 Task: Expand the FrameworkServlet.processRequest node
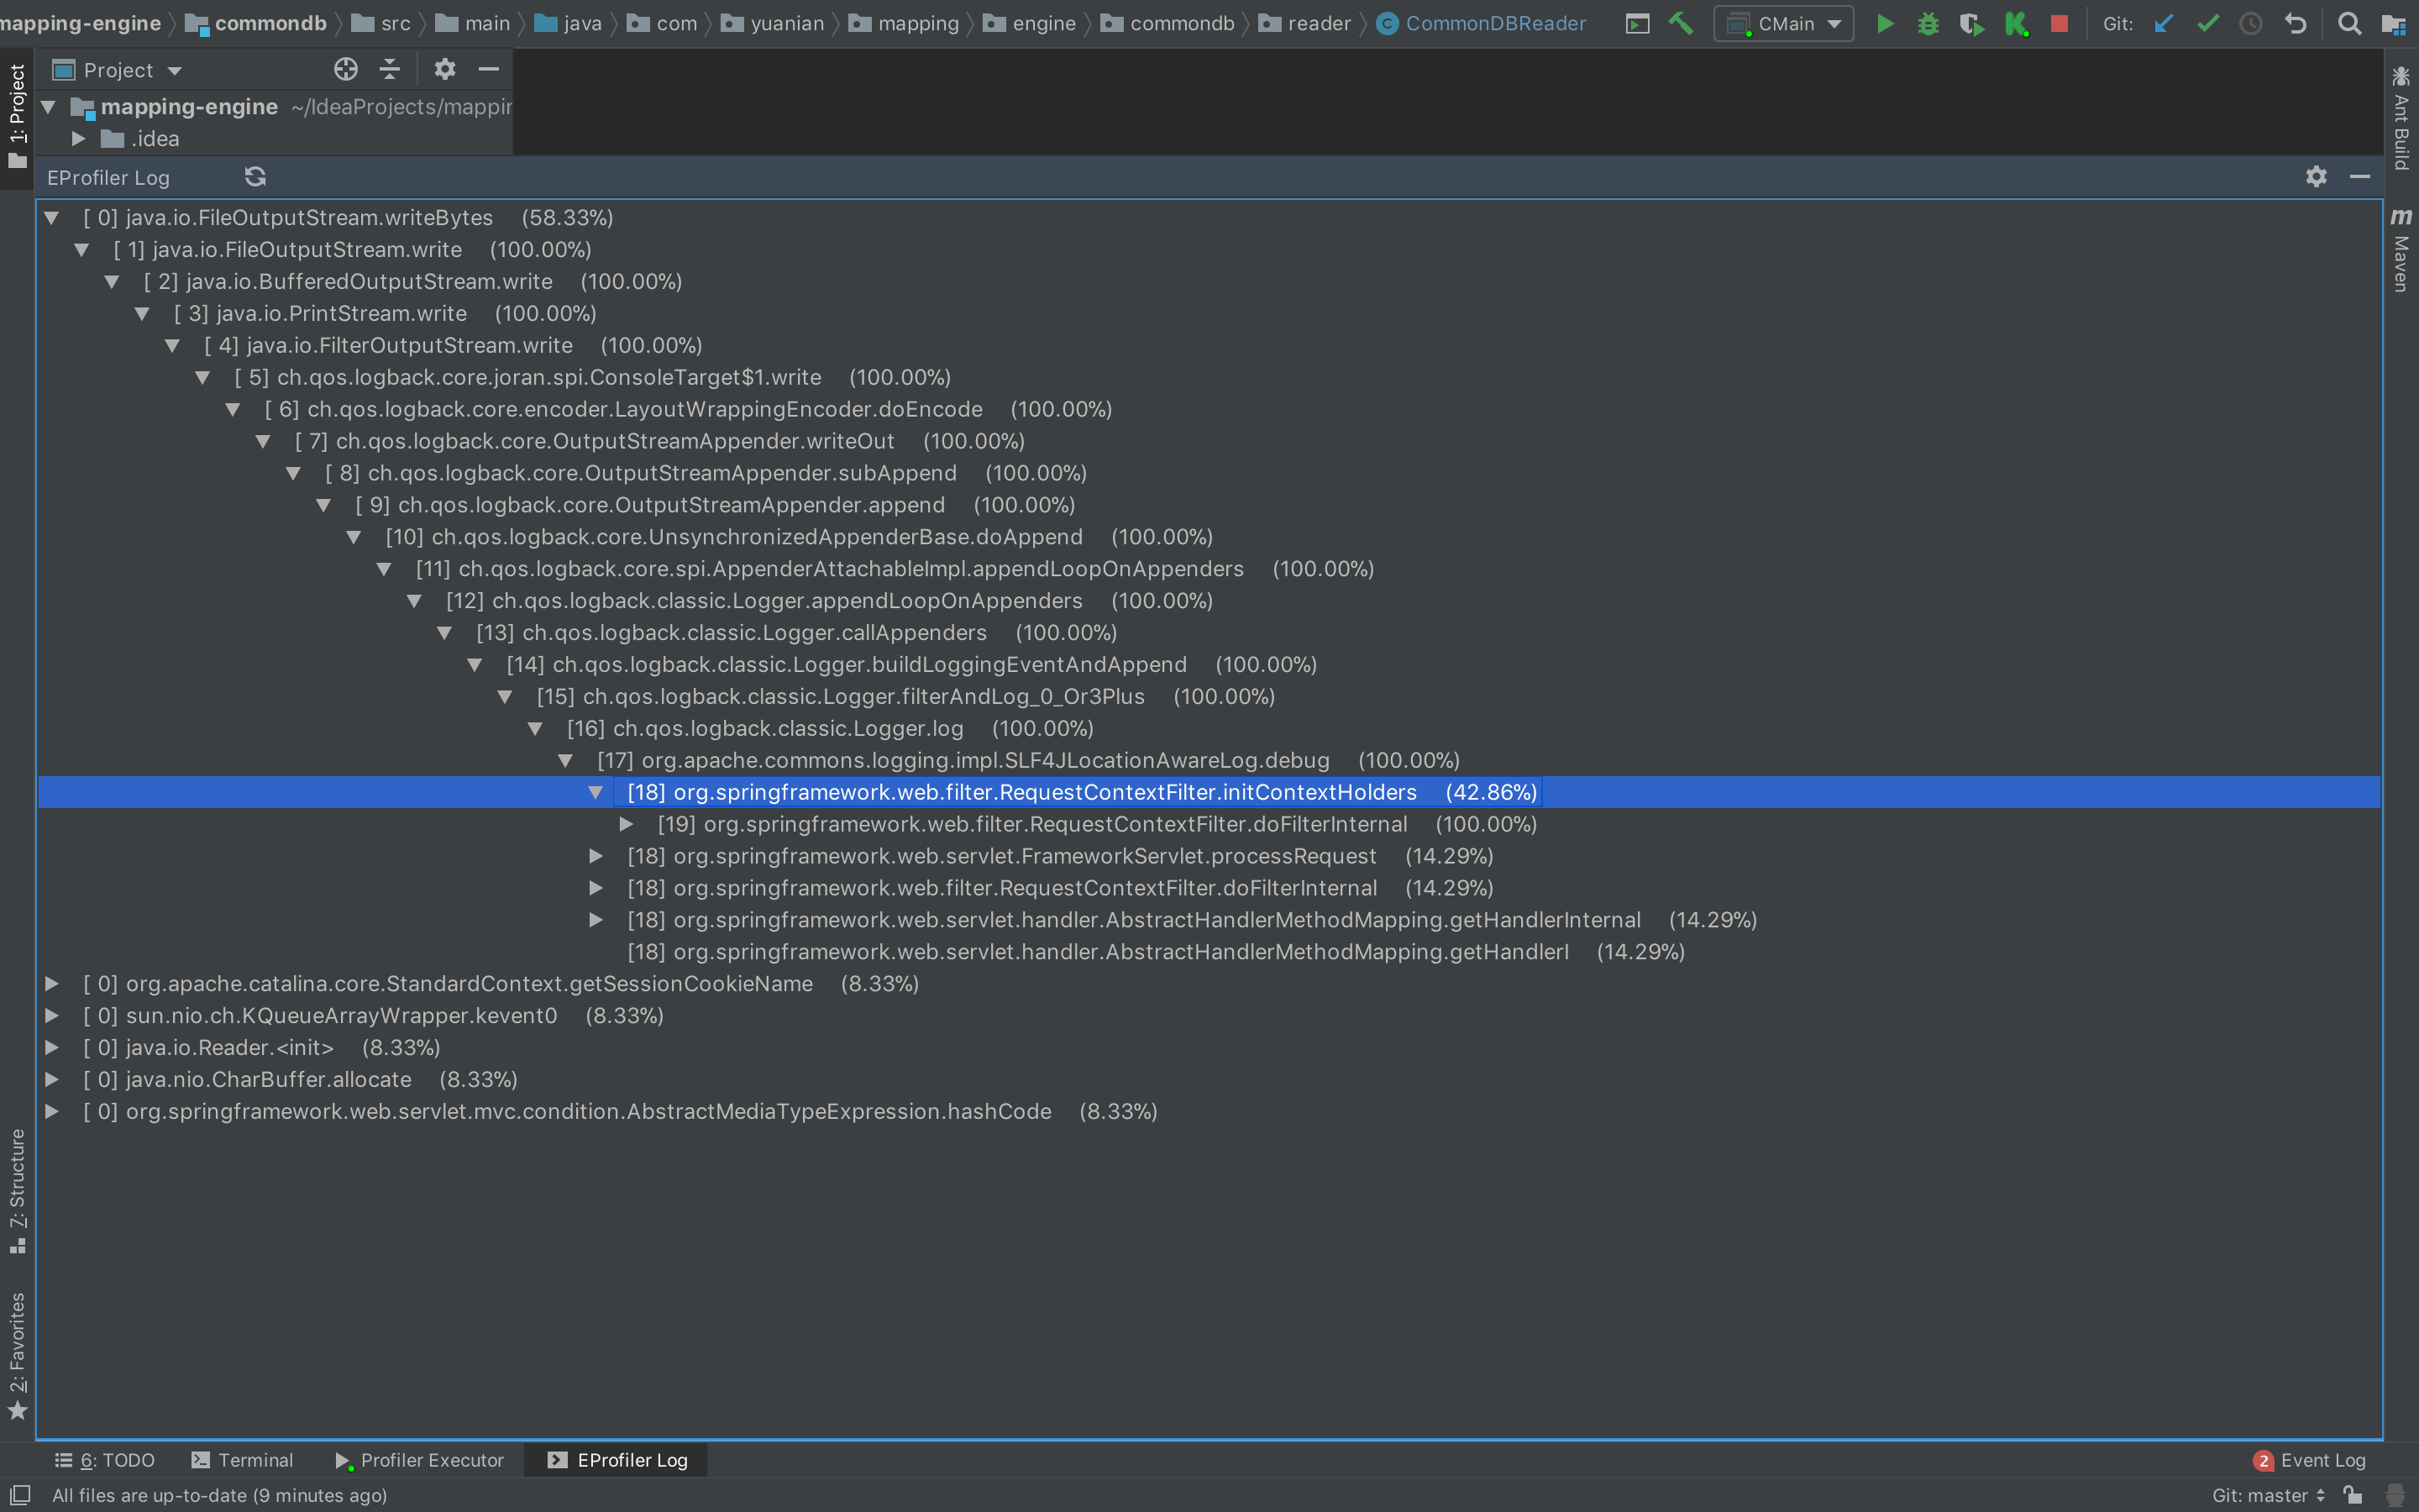(x=596, y=856)
